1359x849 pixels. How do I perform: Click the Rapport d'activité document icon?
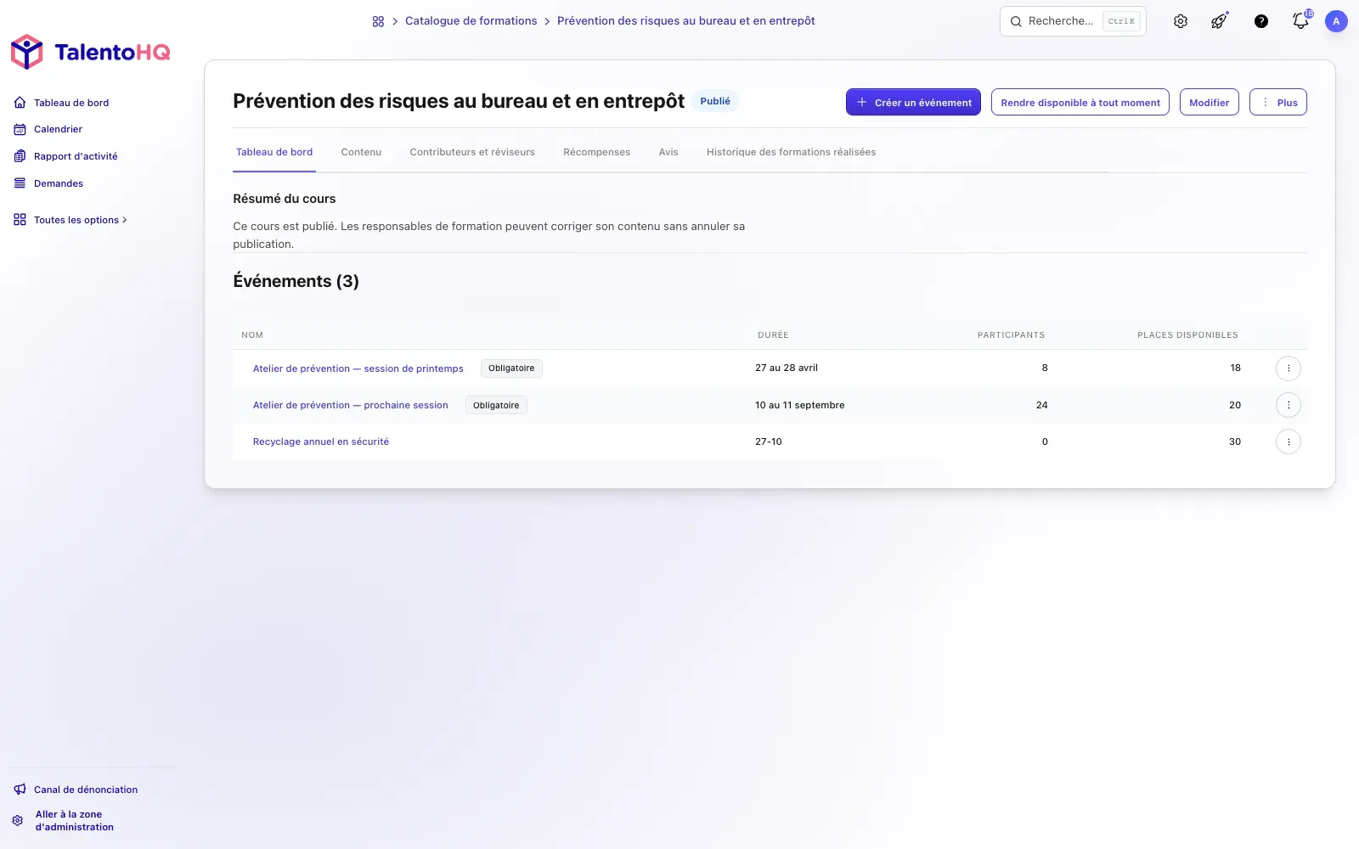20,156
